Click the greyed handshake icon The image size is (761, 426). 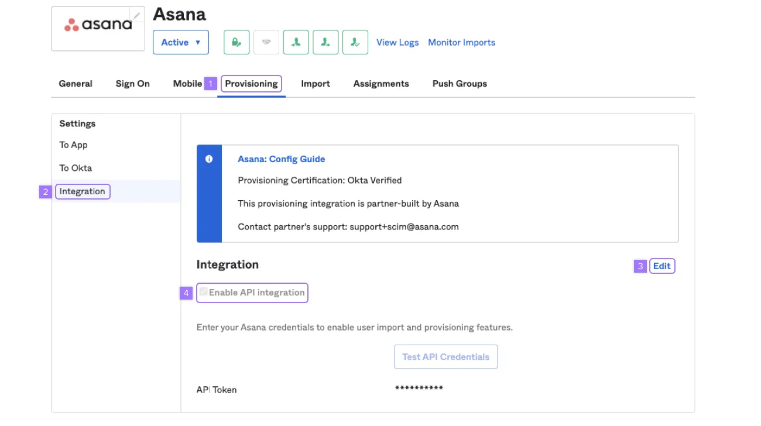click(x=266, y=42)
